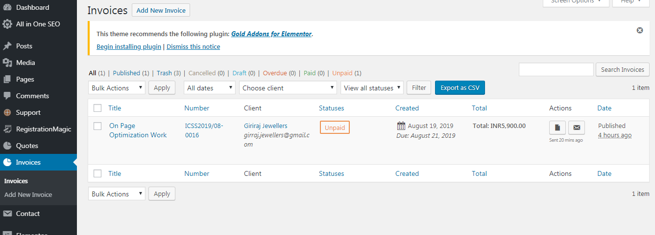Toggle the select-all checkbox in table footer
Image resolution: width=655 pixels, height=235 pixels.
[x=97, y=173]
